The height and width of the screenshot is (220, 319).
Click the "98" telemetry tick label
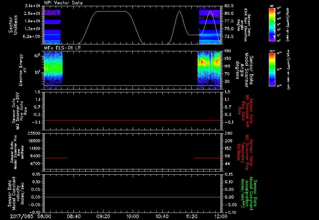coord(227,156)
